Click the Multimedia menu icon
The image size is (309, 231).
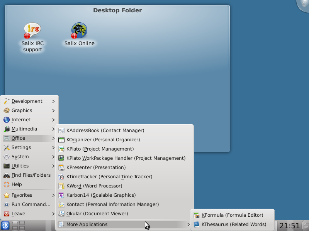pyautogui.click(x=7, y=129)
